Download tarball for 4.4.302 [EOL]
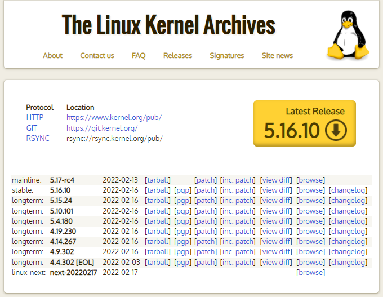Screen dimensions: 383x297 click(158, 262)
